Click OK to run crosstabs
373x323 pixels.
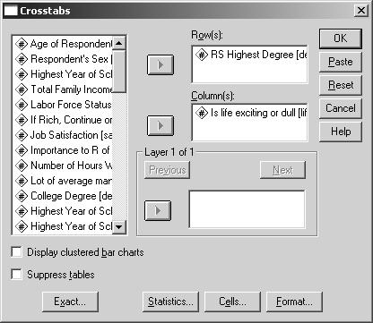pos(341,38)
